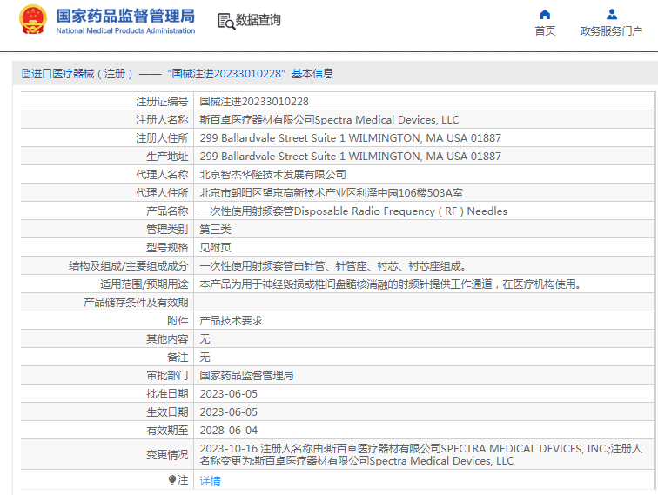Open 政务服务门户 portal link
Image resolution: width=658 pixels, height=495 pixels.
(611, 31)
